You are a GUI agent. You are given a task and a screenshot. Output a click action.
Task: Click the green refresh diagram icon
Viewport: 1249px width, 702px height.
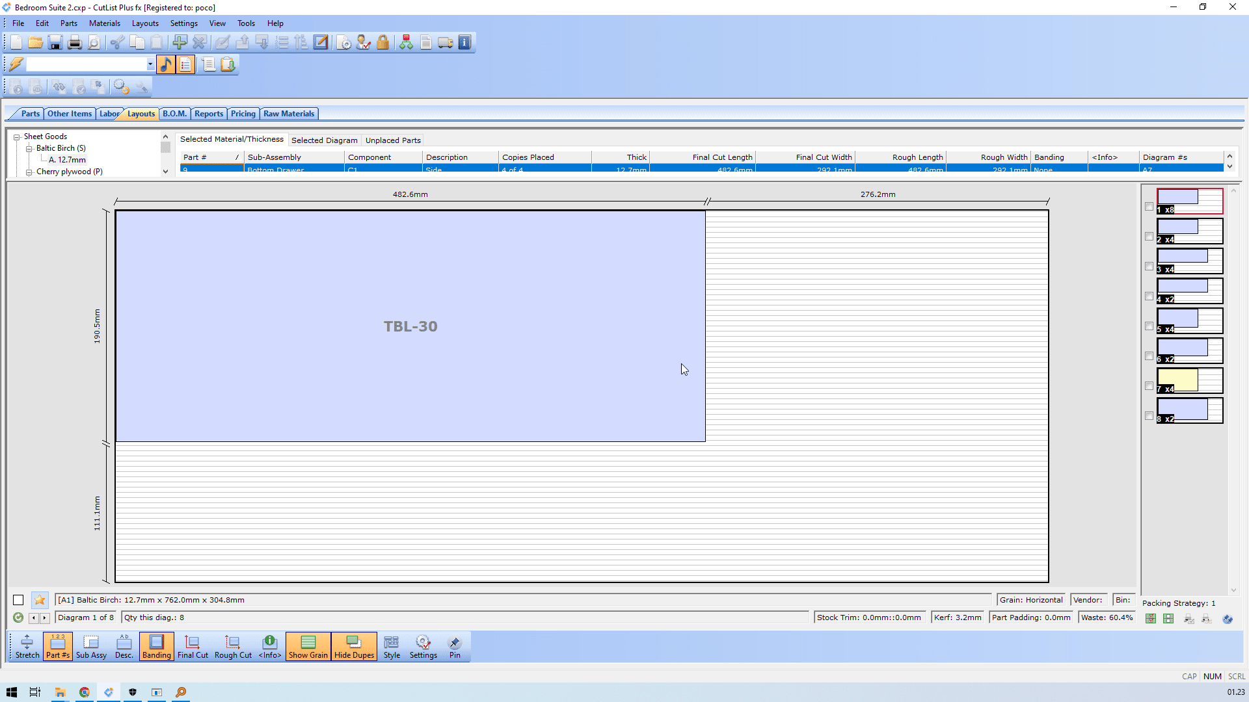(x=18, y=617)
